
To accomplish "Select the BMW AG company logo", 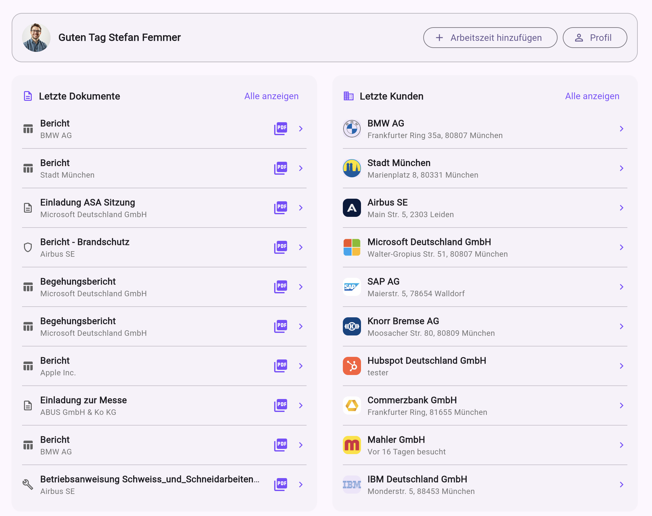I will coord(352,129).
